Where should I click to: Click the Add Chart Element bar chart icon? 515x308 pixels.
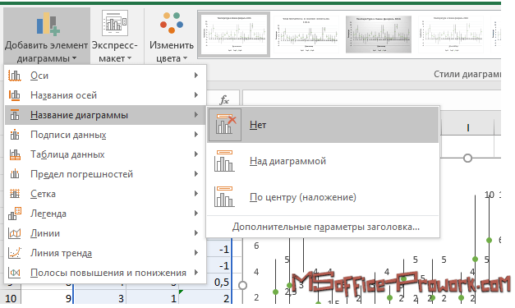[48, 24]
